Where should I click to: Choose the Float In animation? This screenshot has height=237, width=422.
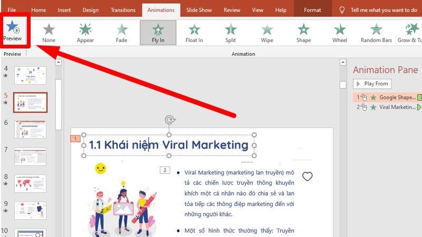click(x=194, y=33)
